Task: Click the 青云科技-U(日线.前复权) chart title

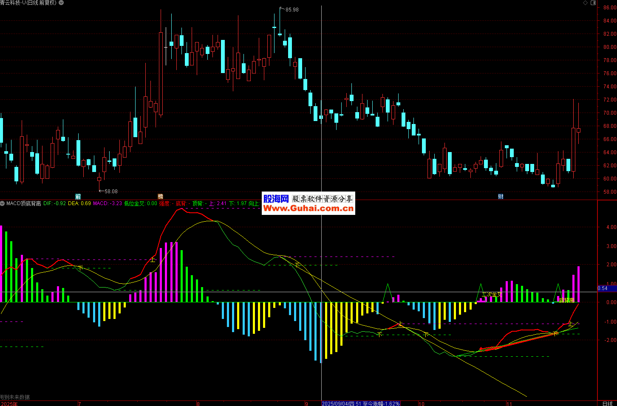Action: tap(29, 3)
